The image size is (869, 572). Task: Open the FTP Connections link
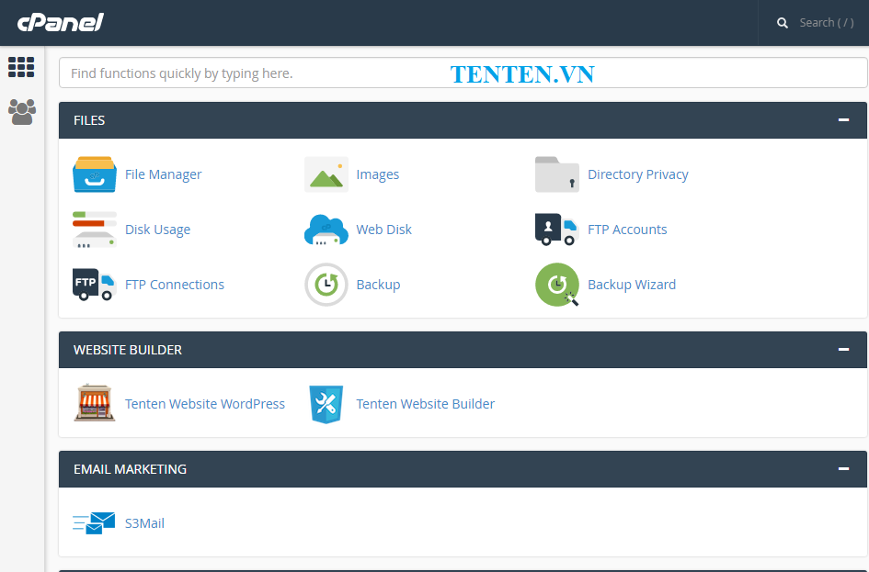tap(175, 285)
